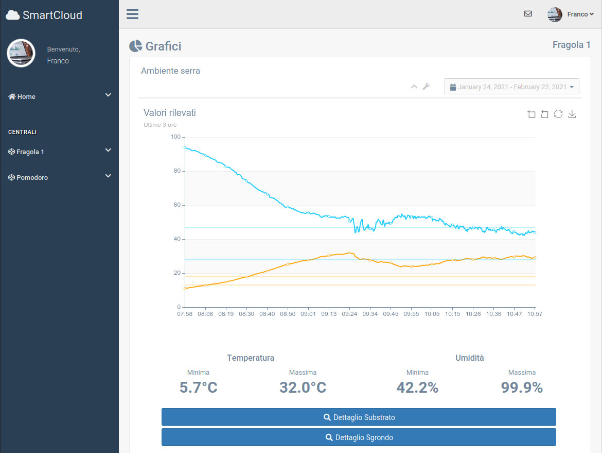Click the header user avatar picture

coord(555,14)
